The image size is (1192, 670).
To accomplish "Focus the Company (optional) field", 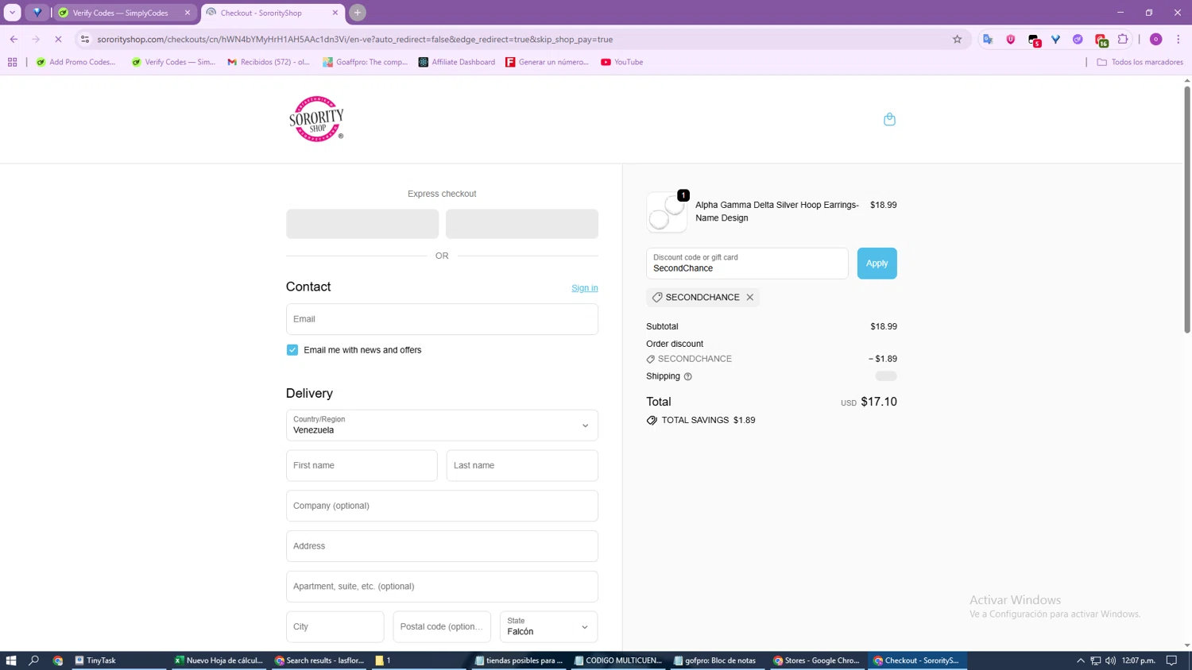I will [442, 506].
